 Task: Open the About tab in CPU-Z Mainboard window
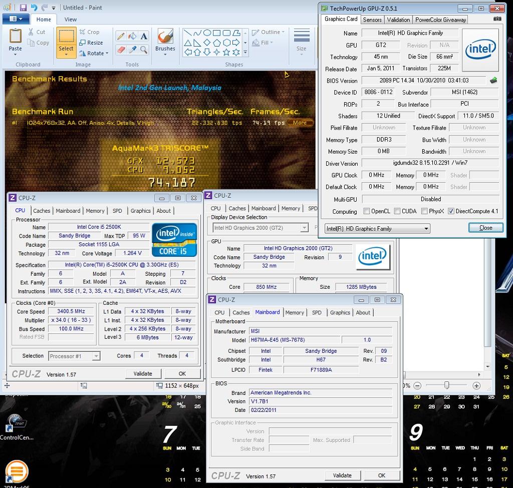363,312
